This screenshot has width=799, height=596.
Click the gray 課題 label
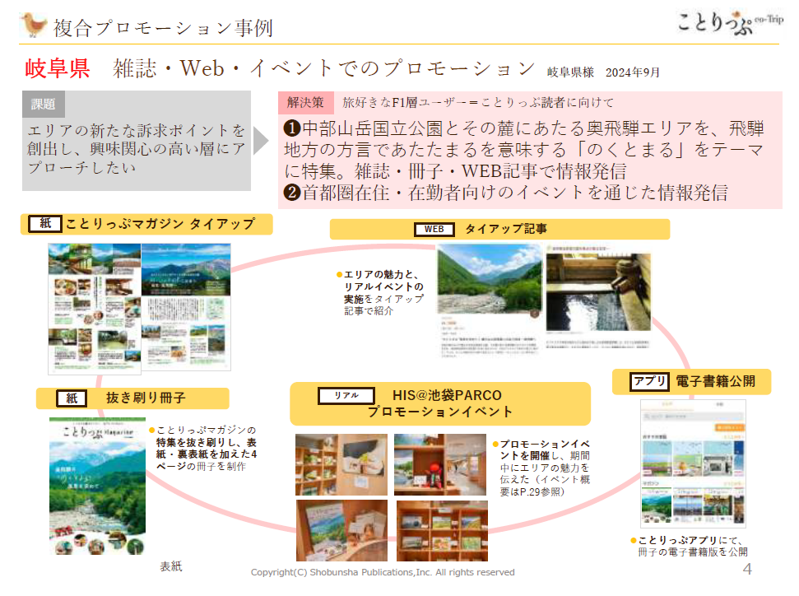(44, 104)
